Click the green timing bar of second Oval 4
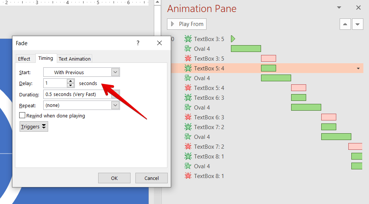 [276, 78]
